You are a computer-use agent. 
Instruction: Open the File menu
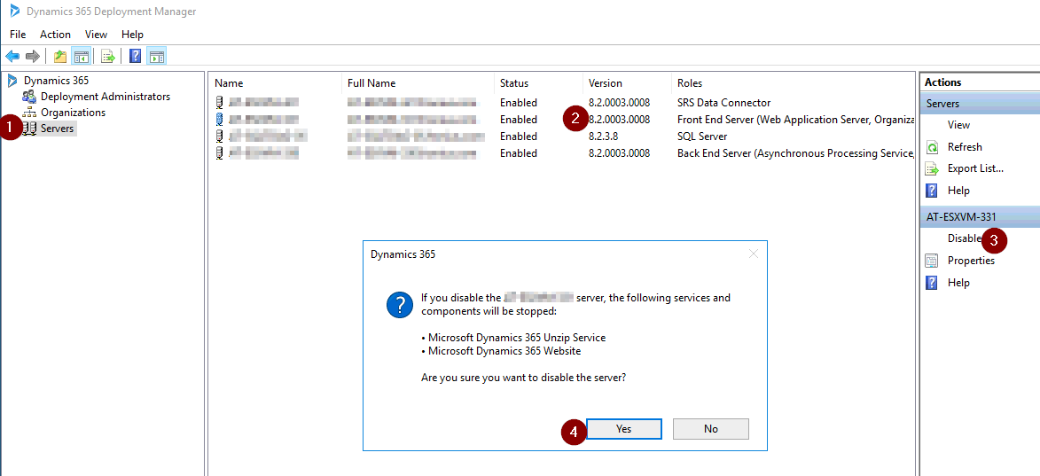click(x=18, y=35)
